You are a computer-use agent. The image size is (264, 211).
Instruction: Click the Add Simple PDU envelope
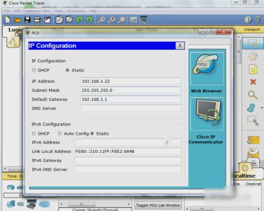tap(253, 140)
